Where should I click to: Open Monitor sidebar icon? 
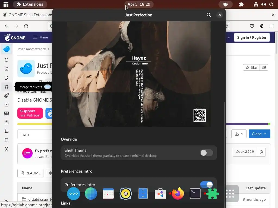(x=7, y=113)
